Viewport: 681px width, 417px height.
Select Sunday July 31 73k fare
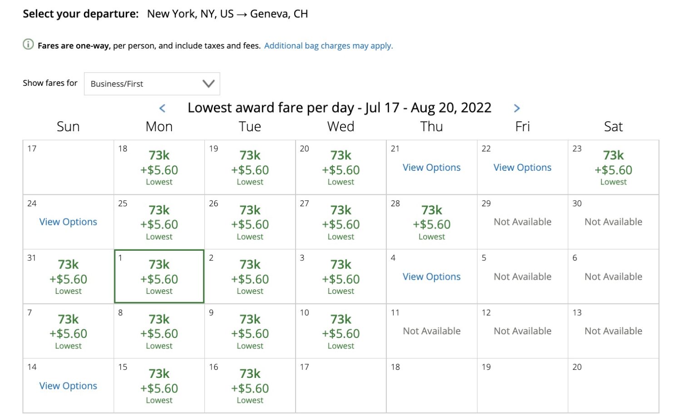(x=68, y=276)
